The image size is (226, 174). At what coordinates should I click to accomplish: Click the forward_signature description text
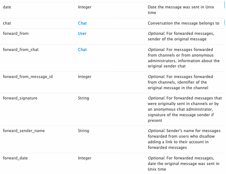(184, 109)
